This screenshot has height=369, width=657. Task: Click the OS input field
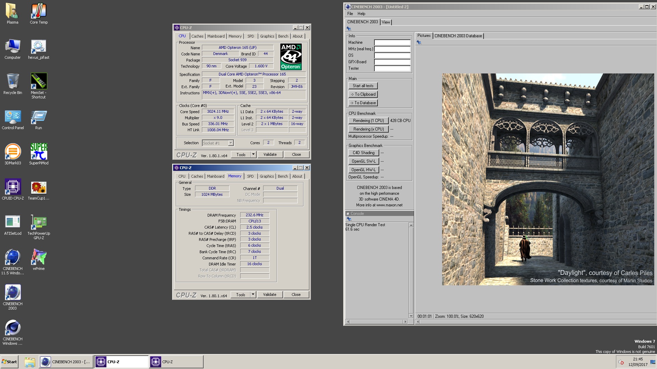point(392,55)
